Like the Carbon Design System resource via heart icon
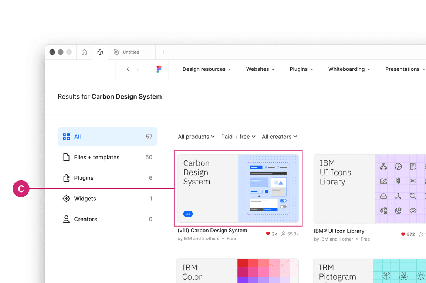This screenshot has height=283, width=426. 268,234
